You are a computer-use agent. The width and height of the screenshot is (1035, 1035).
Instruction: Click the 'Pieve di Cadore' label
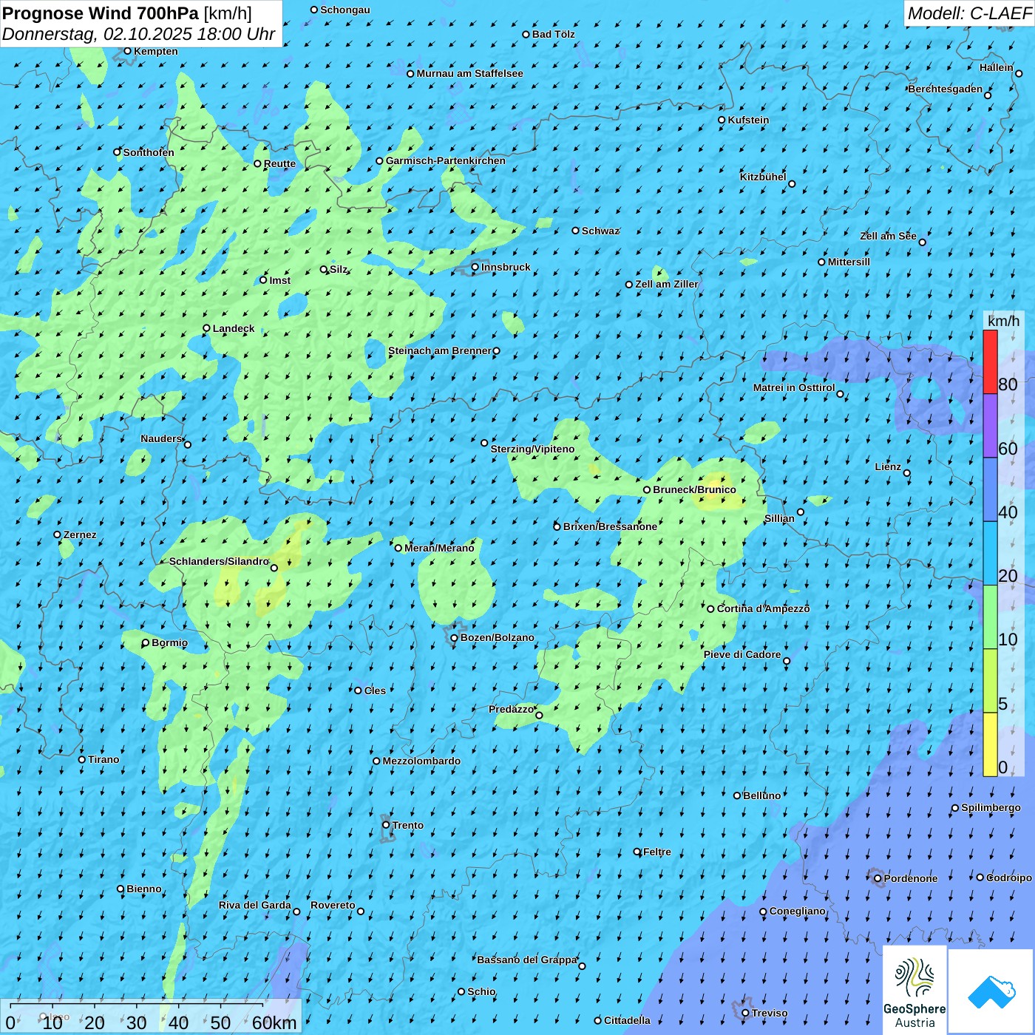pyautogui.click(x=742, y=654)
